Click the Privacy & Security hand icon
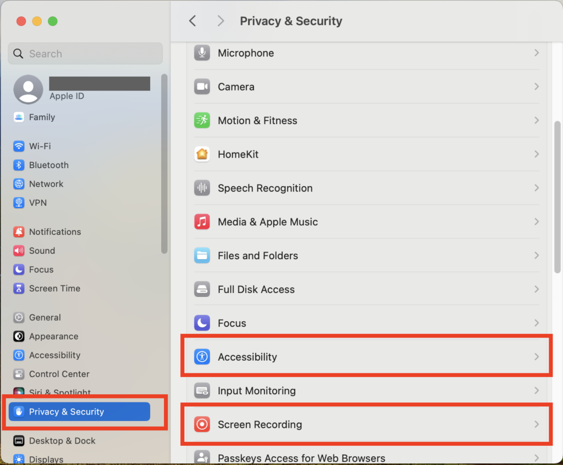This screenshot has width=563, height=465. (19, 412)
